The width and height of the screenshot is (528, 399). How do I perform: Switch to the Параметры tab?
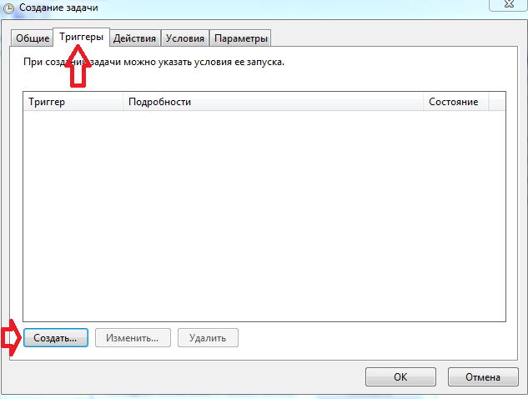click(x=240, y=38)
